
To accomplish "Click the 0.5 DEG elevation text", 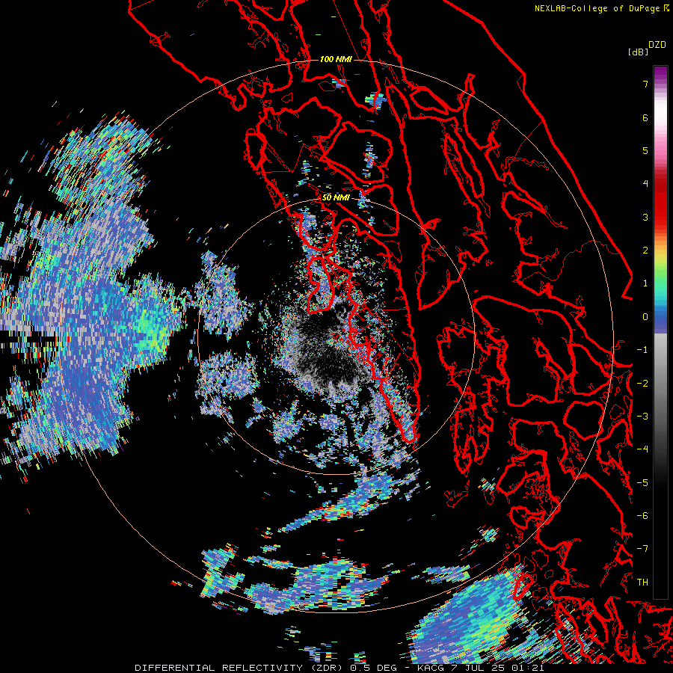I will 378,668.
